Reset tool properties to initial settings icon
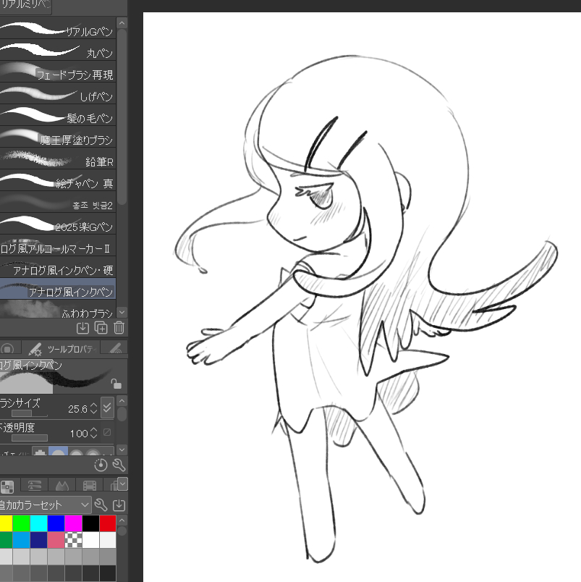This screenshot has height=582, width=581. tap(101, 465)
